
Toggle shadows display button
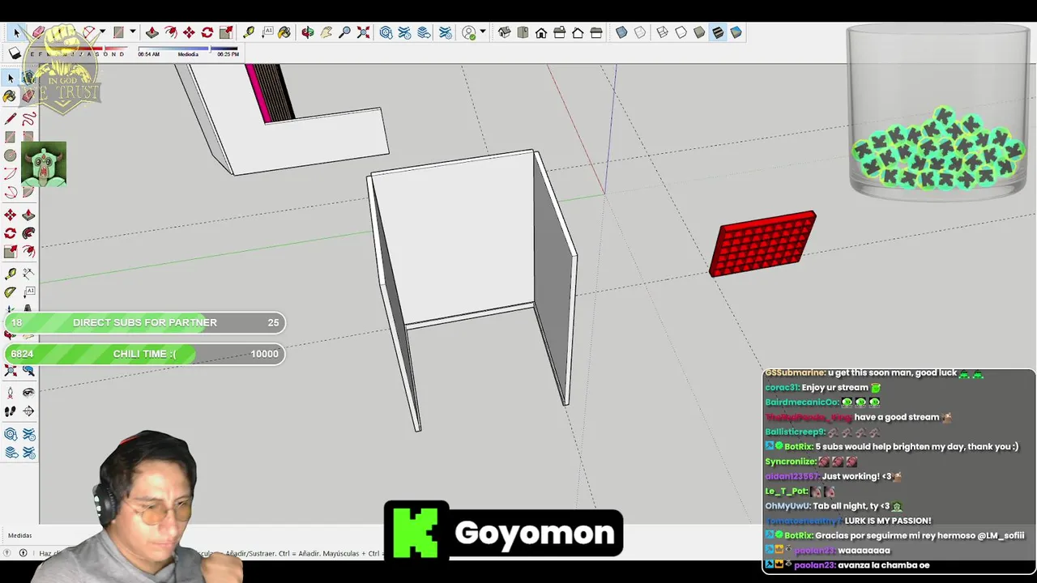click(x=15, y=53)
